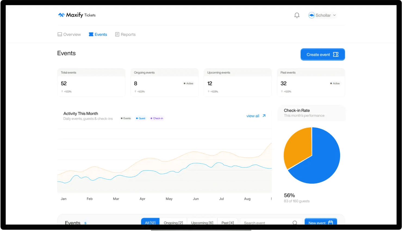
Task: Click the Create event button
Action: (x=322, y=54)
